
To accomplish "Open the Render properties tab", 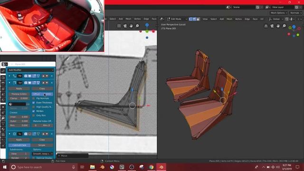I will [3, 78].
